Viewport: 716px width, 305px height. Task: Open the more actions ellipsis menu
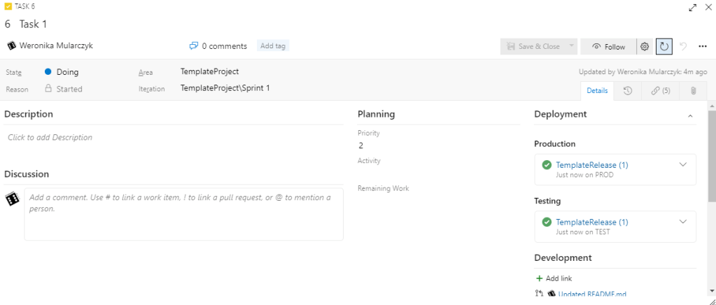coord(703,46)
